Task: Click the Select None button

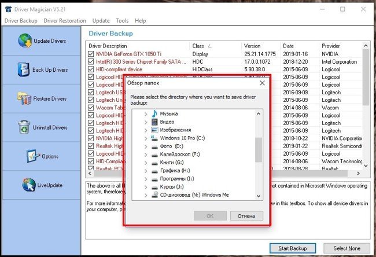Action: pos(346,248)
